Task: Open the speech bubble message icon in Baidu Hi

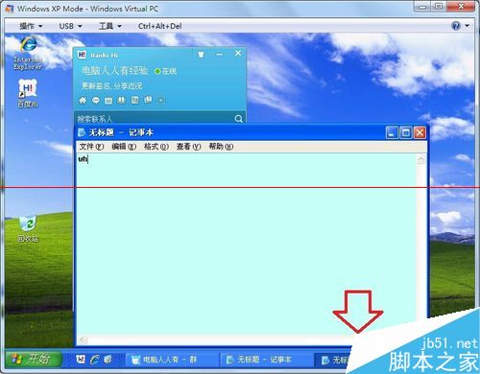Action: coord(96,101)
